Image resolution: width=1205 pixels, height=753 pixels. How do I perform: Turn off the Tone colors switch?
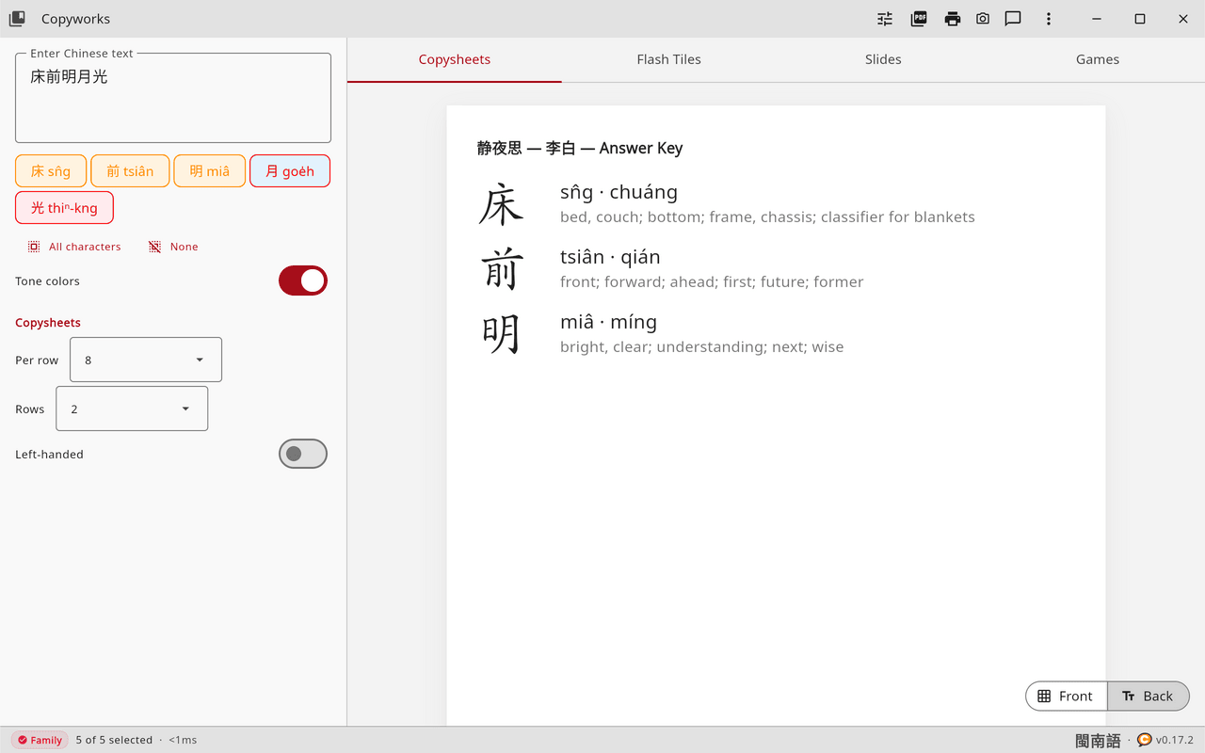(x=303, y=280)
